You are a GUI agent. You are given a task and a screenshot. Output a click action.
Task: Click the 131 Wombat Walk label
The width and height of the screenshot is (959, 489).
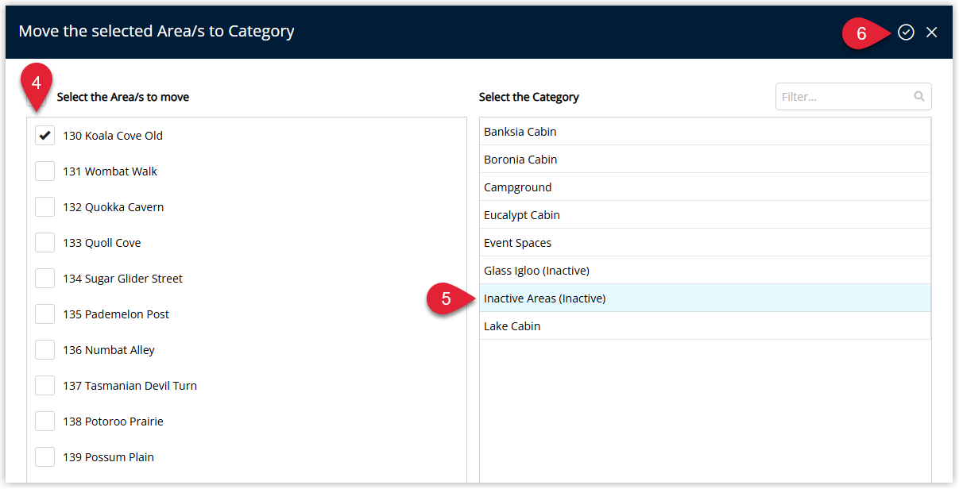coord(110,171)
